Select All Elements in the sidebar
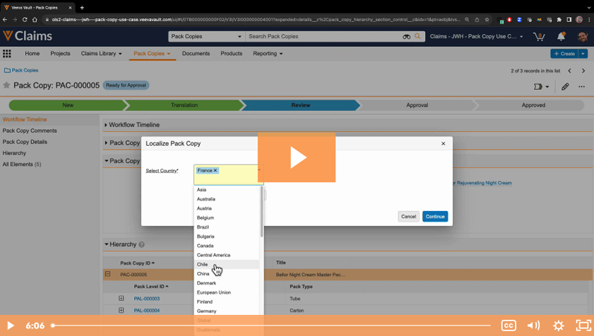594x336 pixels. pyautogui.click(x=22, y=164)
